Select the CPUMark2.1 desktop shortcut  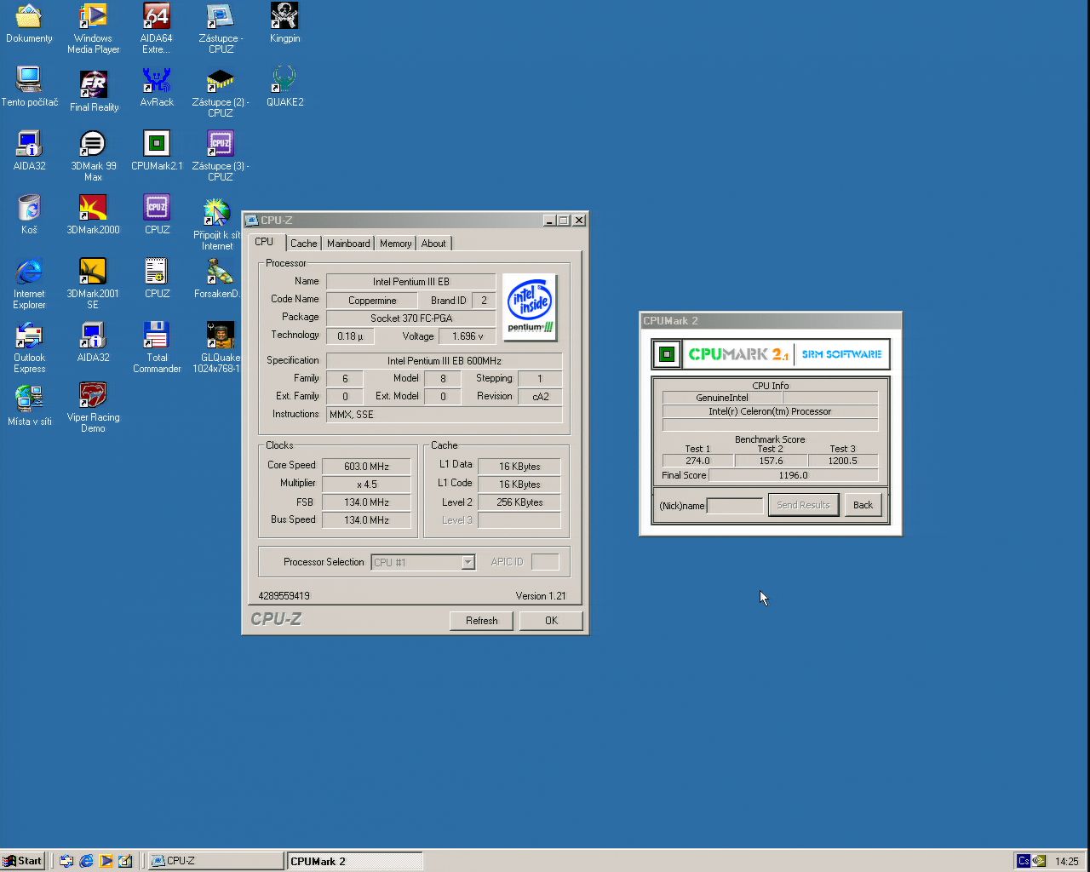pyautogui.click(x=157, y=151)
